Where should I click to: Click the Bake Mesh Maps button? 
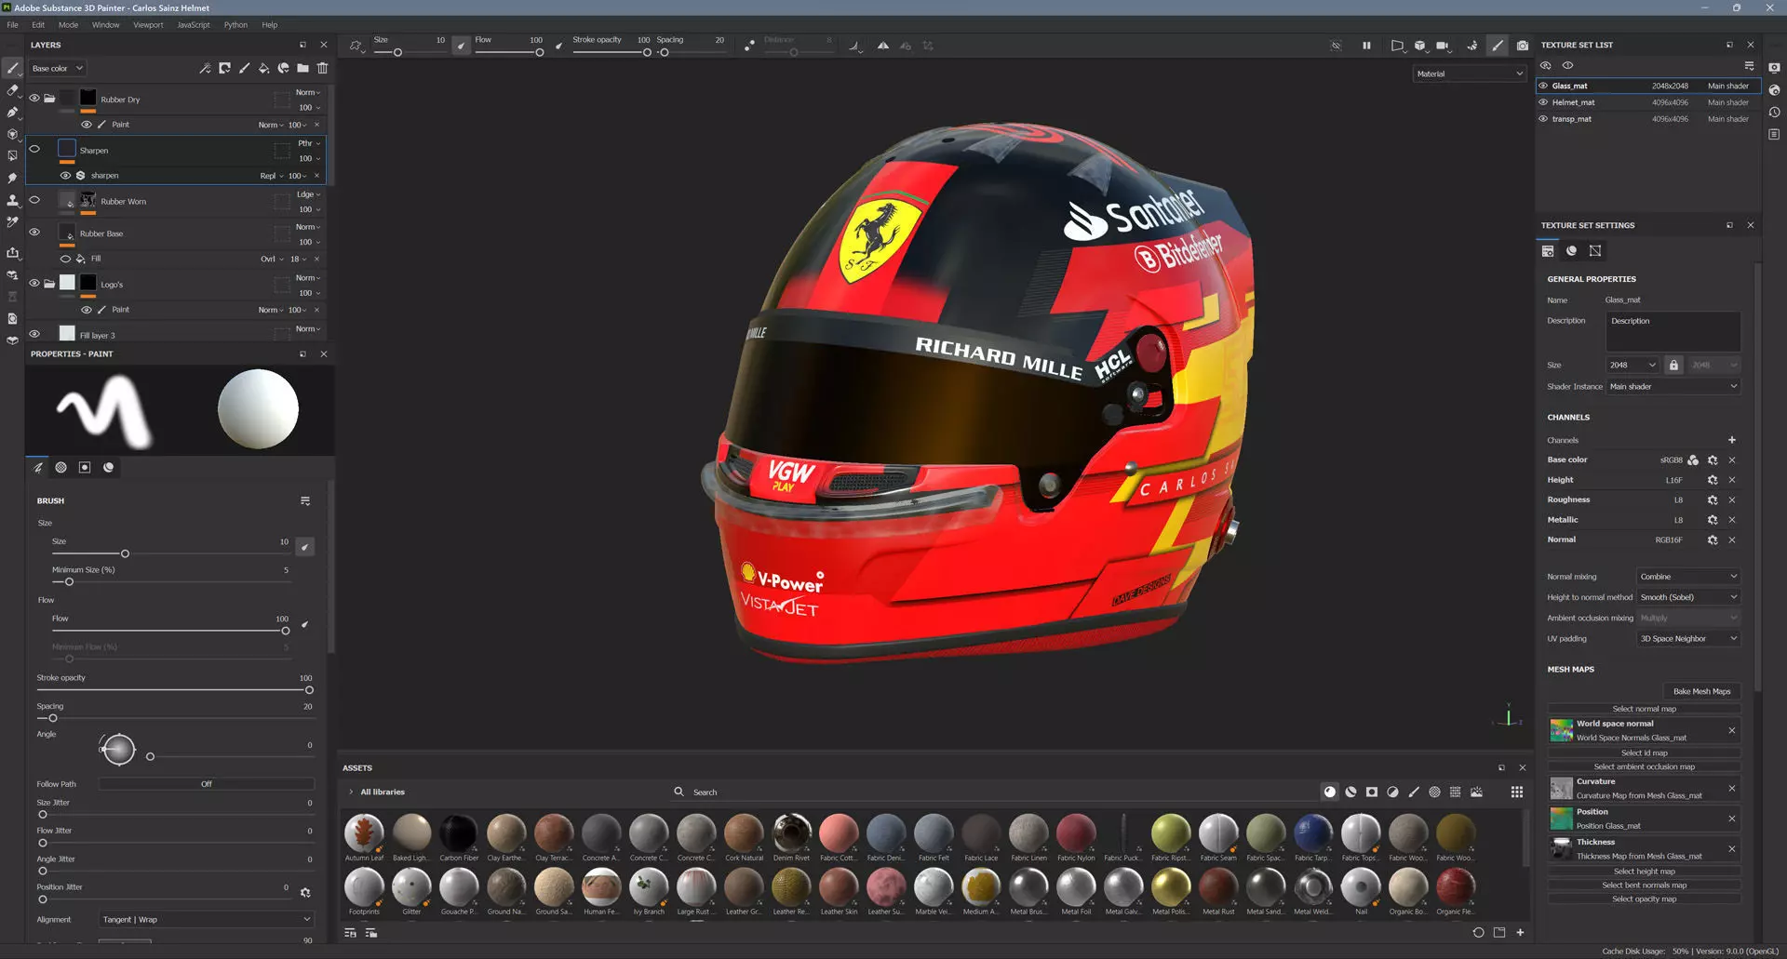pos(1701,691)
